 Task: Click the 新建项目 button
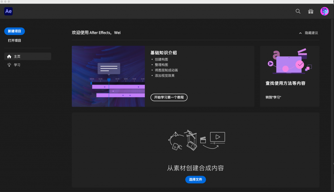15,31
